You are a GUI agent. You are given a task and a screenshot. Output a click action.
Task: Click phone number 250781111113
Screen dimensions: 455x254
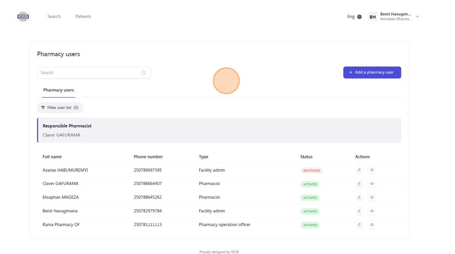pos(147,224)
